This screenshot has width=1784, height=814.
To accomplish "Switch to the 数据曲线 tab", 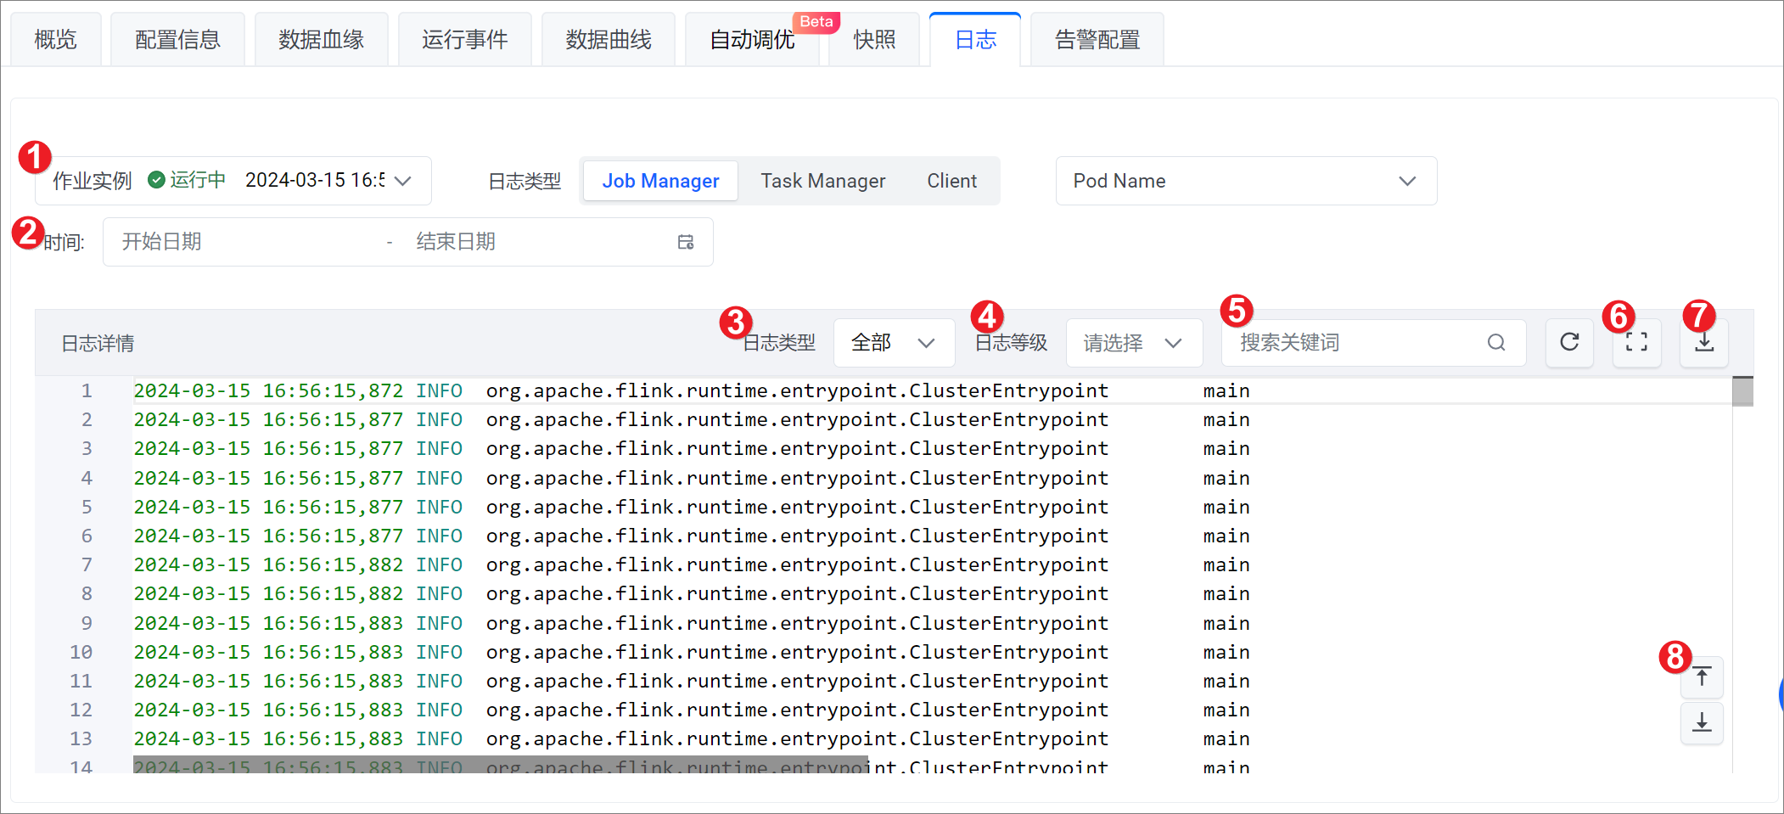I will [609, 40].
